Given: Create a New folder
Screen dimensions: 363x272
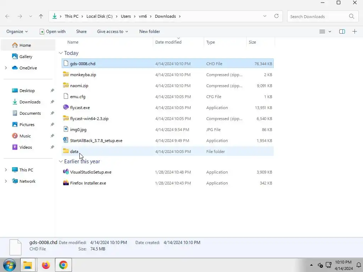Looking at the screenshot, I should click(150, 32).
